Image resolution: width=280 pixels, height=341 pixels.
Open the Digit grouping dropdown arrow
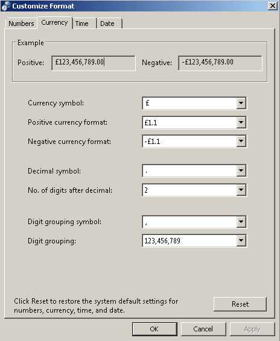pyautogui.click(x=241, y=241)
